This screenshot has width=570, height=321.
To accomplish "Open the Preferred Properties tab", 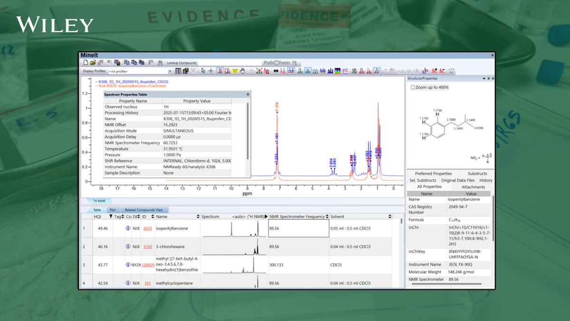I will tap(433, 174).
